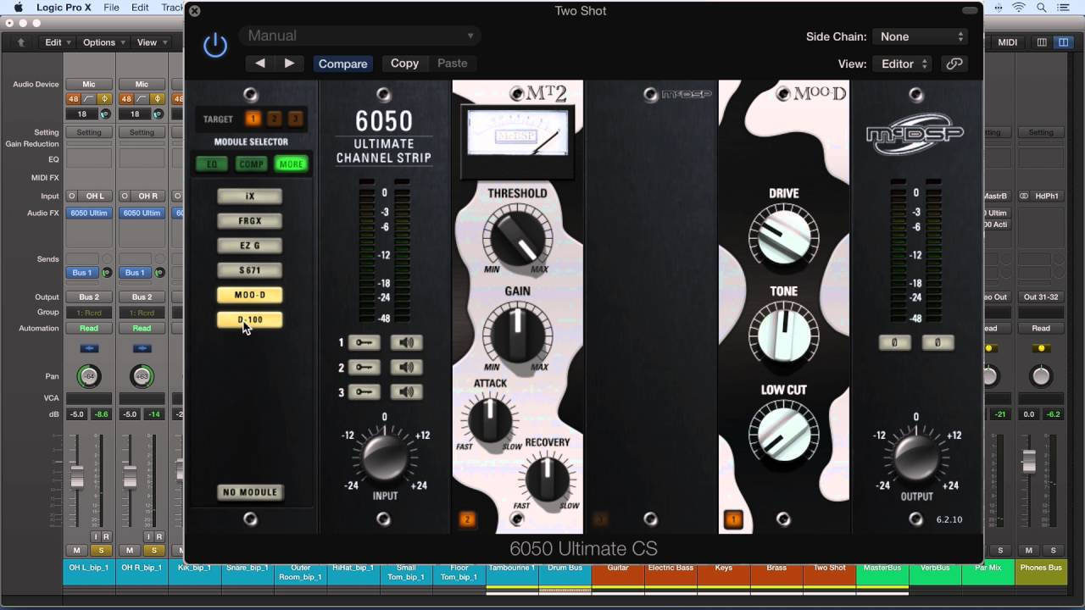Screen dimensions: 1085x610
Task: Click the THRESHOLD knob
Action: pyautogui.click(x=517, y=237)
